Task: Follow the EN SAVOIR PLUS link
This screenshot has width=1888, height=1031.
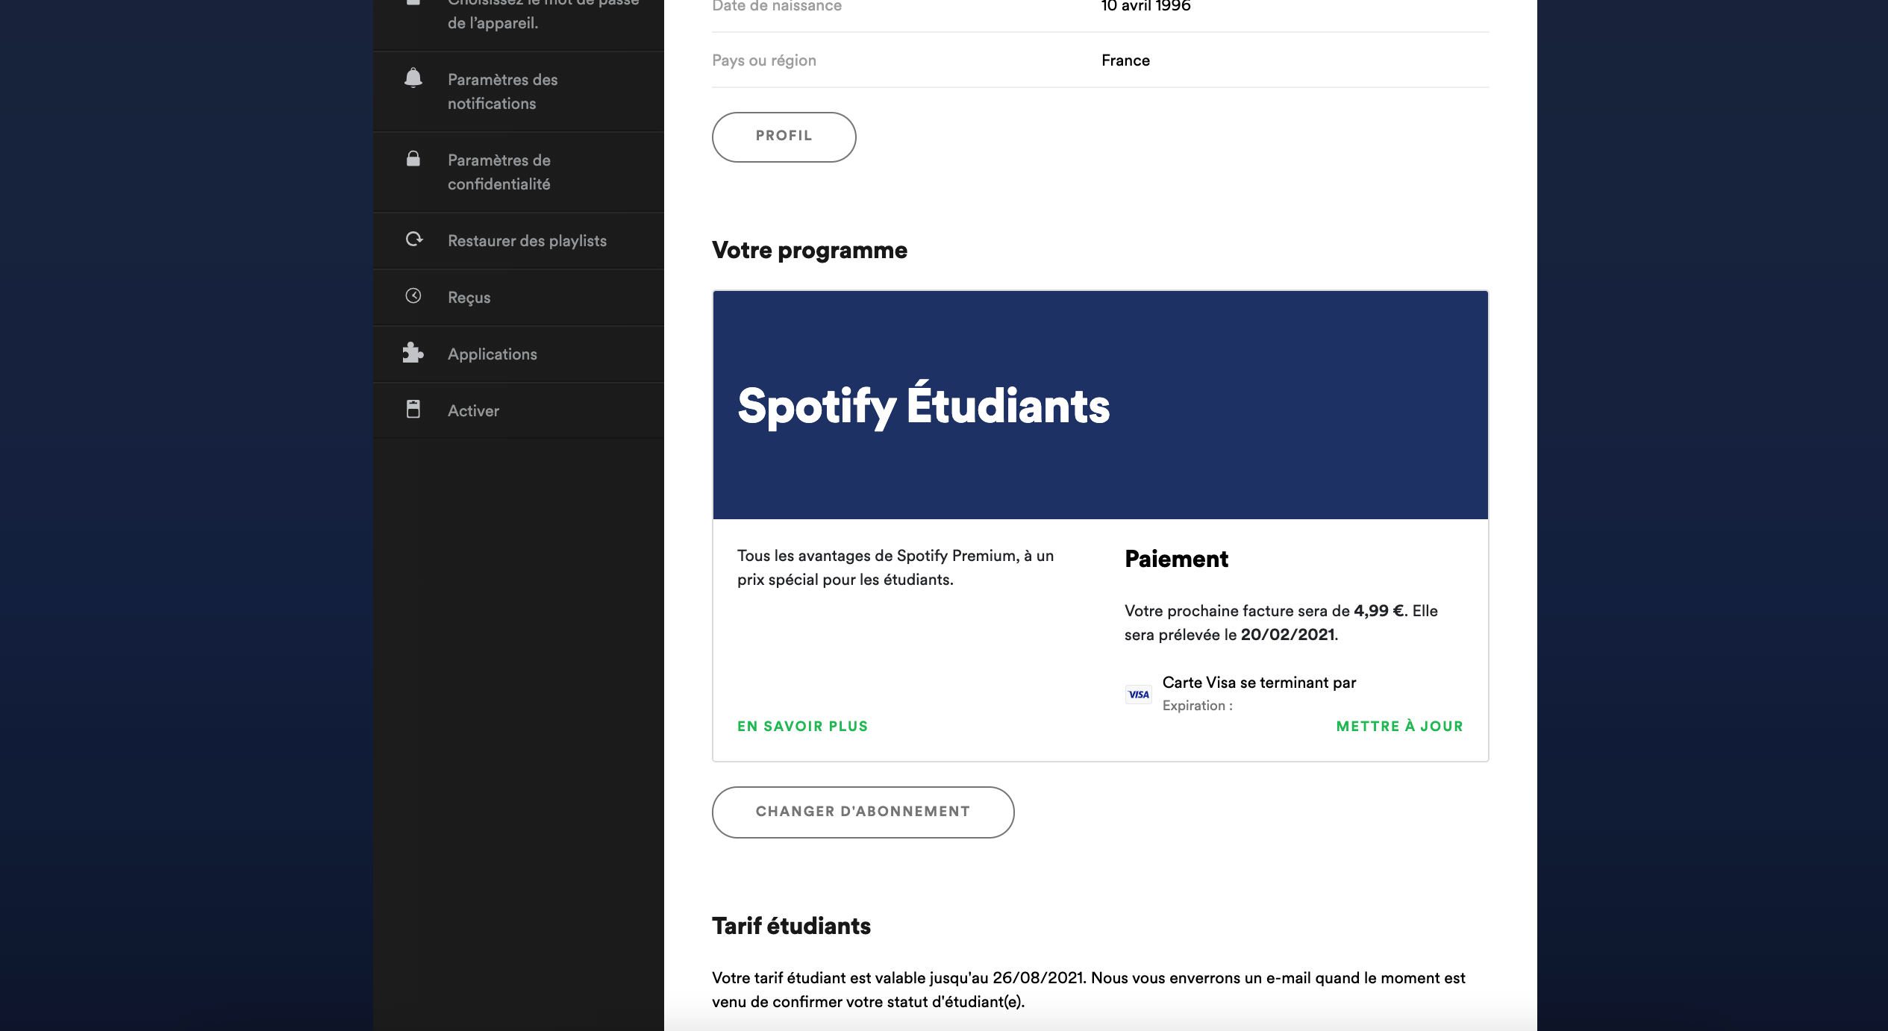Action: click(802, 726)
